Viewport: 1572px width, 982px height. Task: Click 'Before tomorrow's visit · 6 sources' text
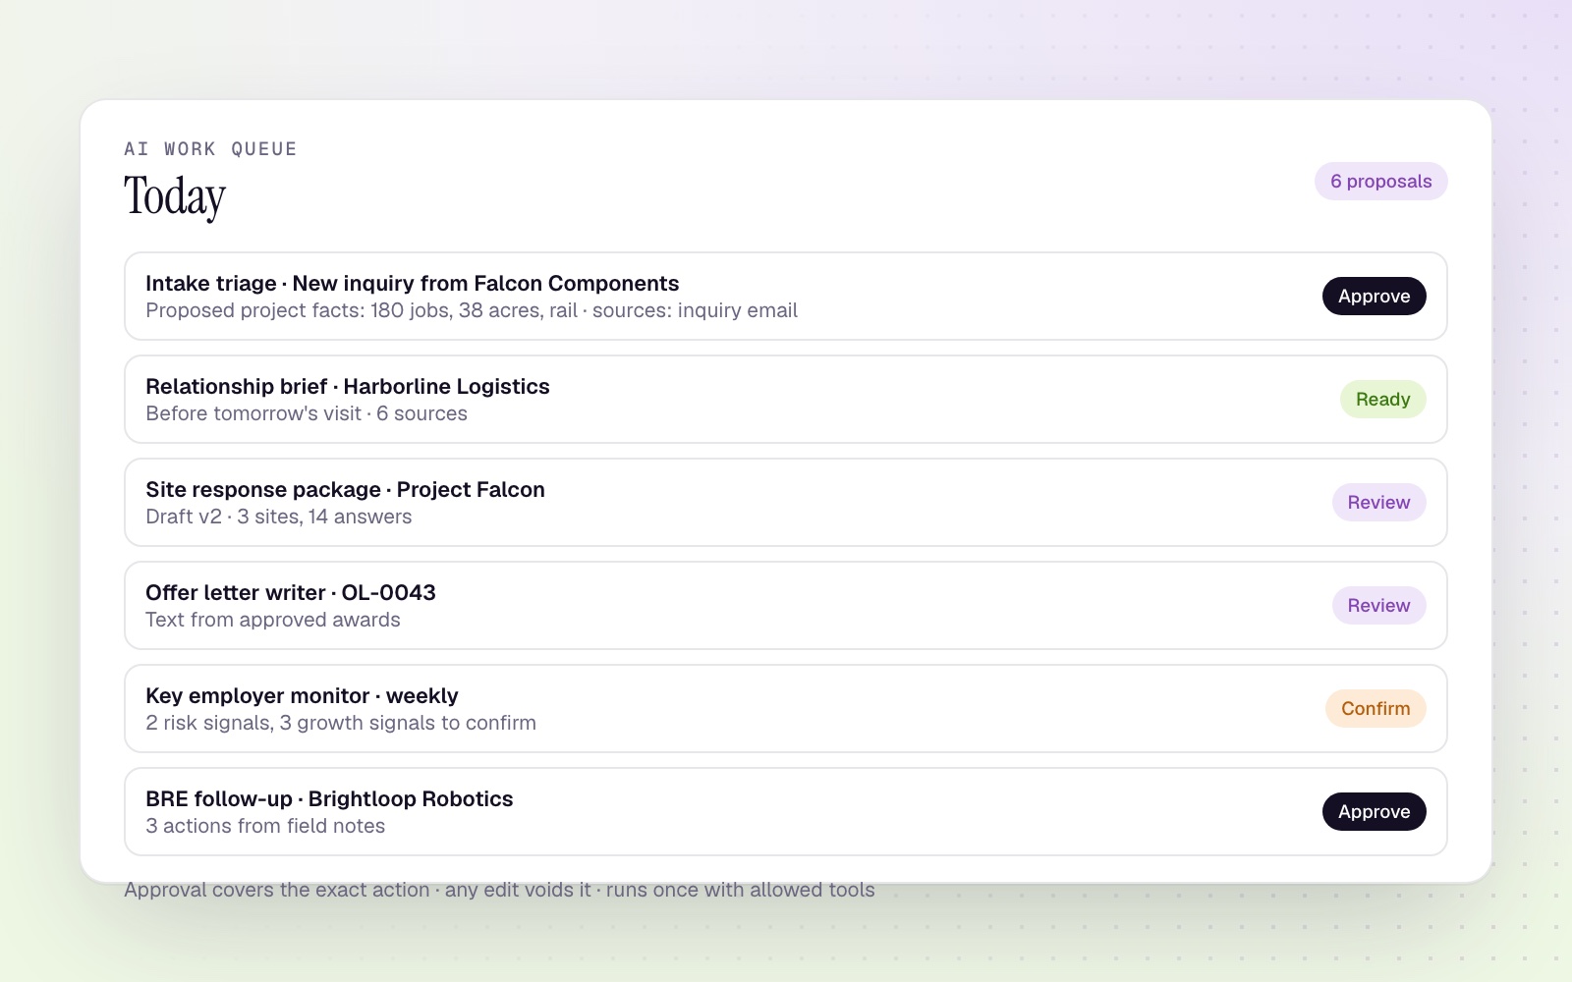pyautogui.click(x=307, y=413)
